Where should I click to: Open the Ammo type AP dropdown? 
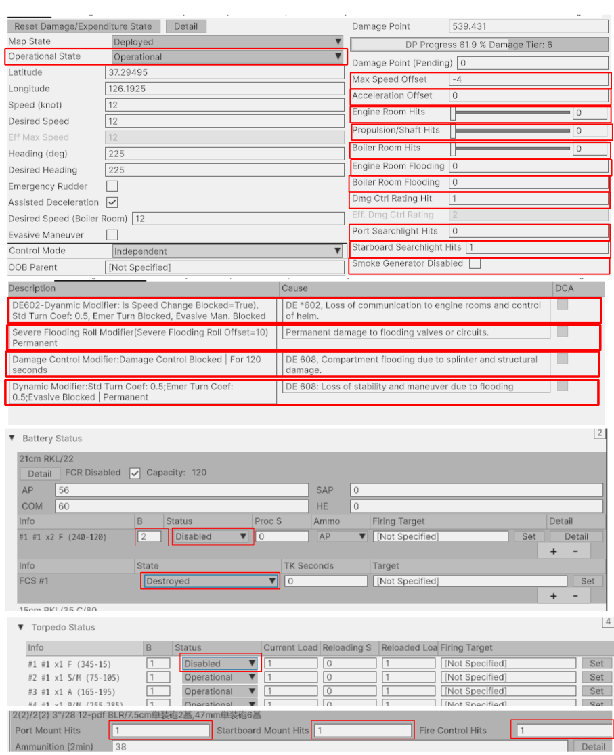point(341,536)
